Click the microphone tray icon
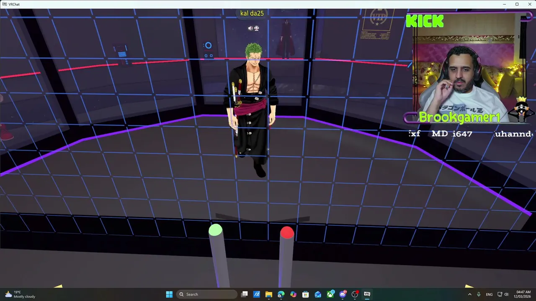This screenshot has width=536, height=301. (x=479, y=294)
